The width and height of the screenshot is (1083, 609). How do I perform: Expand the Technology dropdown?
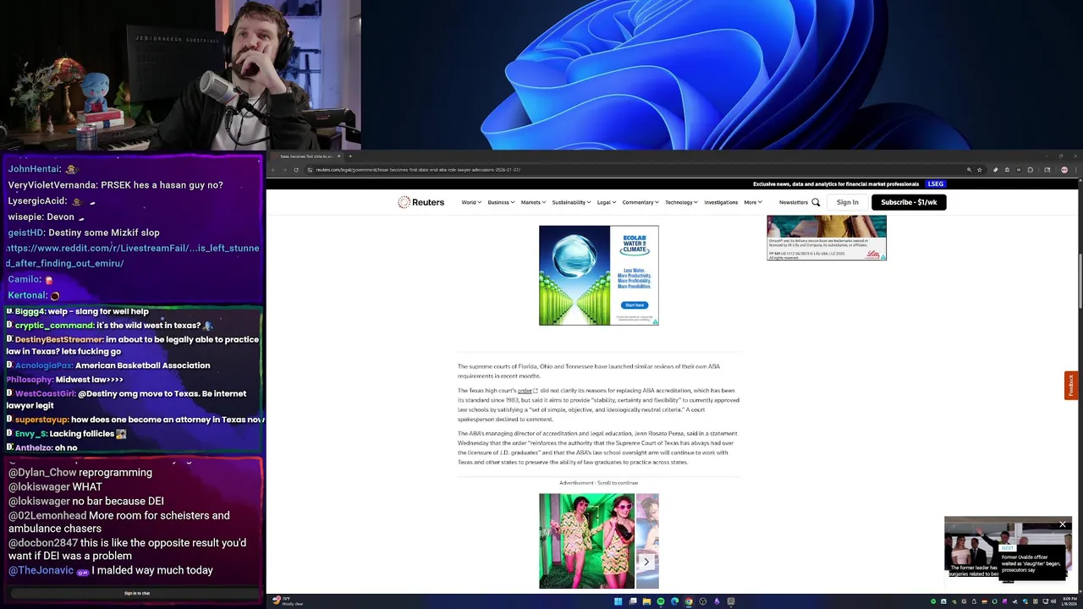point(682,202)
